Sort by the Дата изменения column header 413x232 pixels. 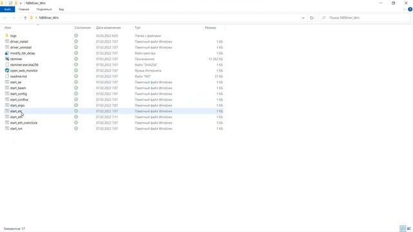108,28
